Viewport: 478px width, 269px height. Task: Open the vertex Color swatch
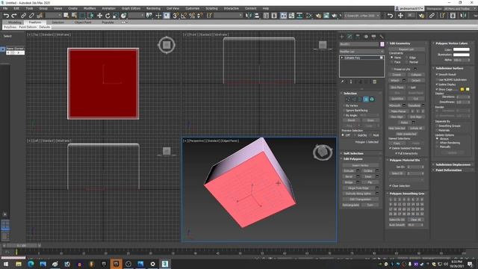click(462, 49)
